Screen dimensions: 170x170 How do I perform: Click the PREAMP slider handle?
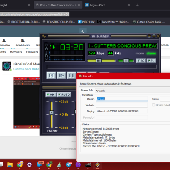coord(51,113)
